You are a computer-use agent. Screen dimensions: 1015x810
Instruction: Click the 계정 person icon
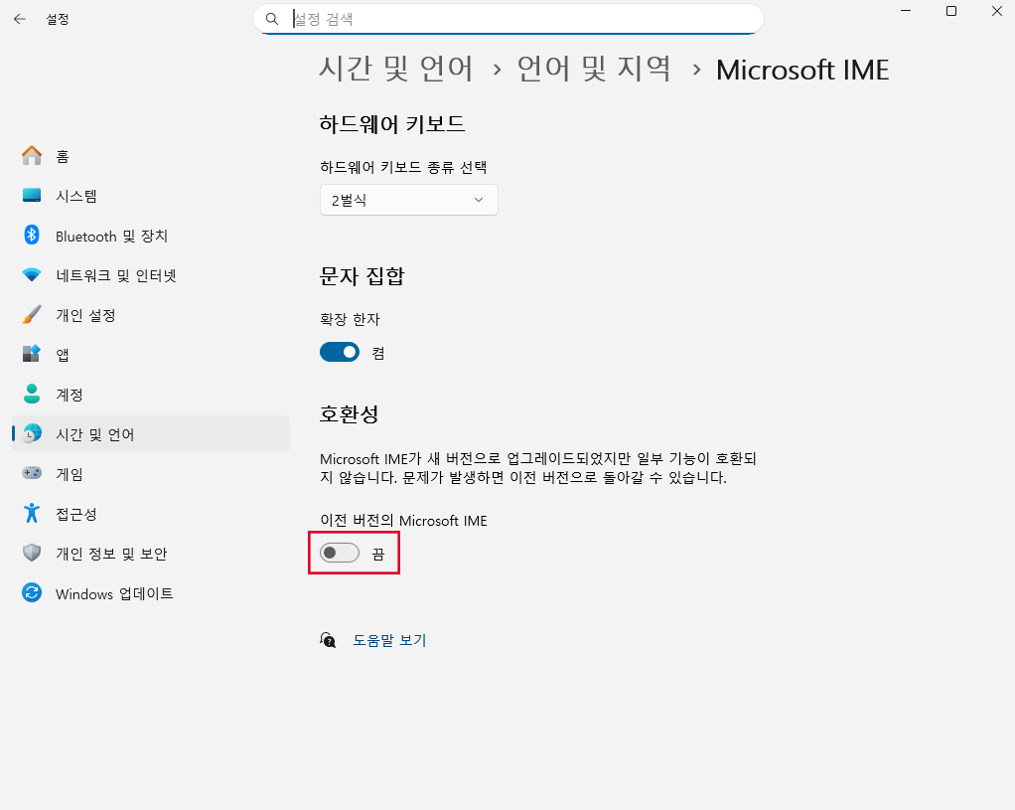(x=31, y=394)
